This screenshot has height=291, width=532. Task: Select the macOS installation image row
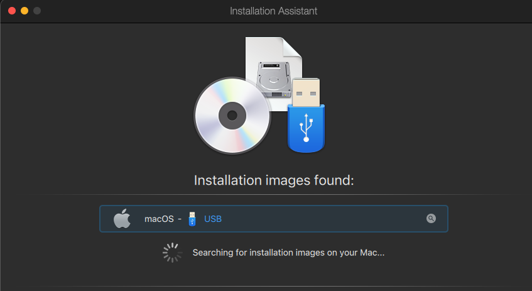(314, 219)
